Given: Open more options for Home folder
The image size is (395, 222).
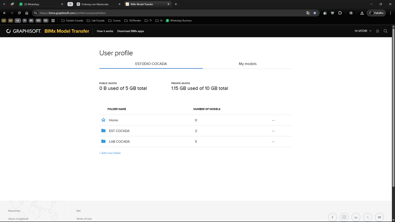Looking at the screenshot, I should pyautogui.click(x=273, y=120).
